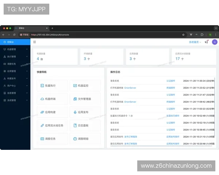Select 调度任务 in the sidebar
The width and height of the screenshot is (219, 175).
(x=15, y=64)
